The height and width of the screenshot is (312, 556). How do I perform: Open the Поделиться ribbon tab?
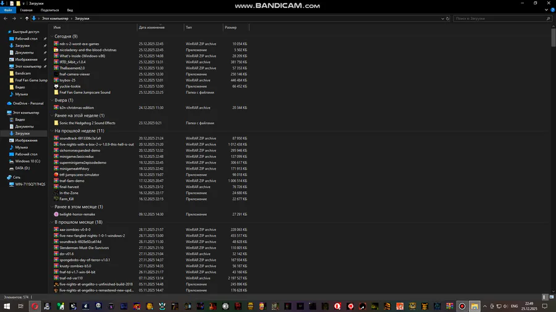(x=49, y=10)
